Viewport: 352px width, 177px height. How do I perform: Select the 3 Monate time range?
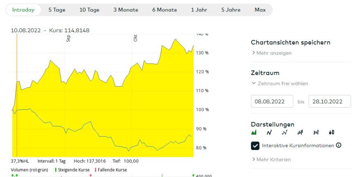coord(126,10)
